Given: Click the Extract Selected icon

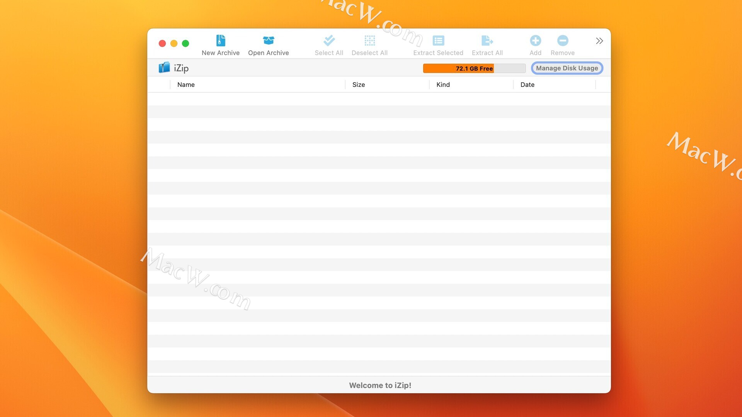Looking at the screenshot, I should coord(438,41).
